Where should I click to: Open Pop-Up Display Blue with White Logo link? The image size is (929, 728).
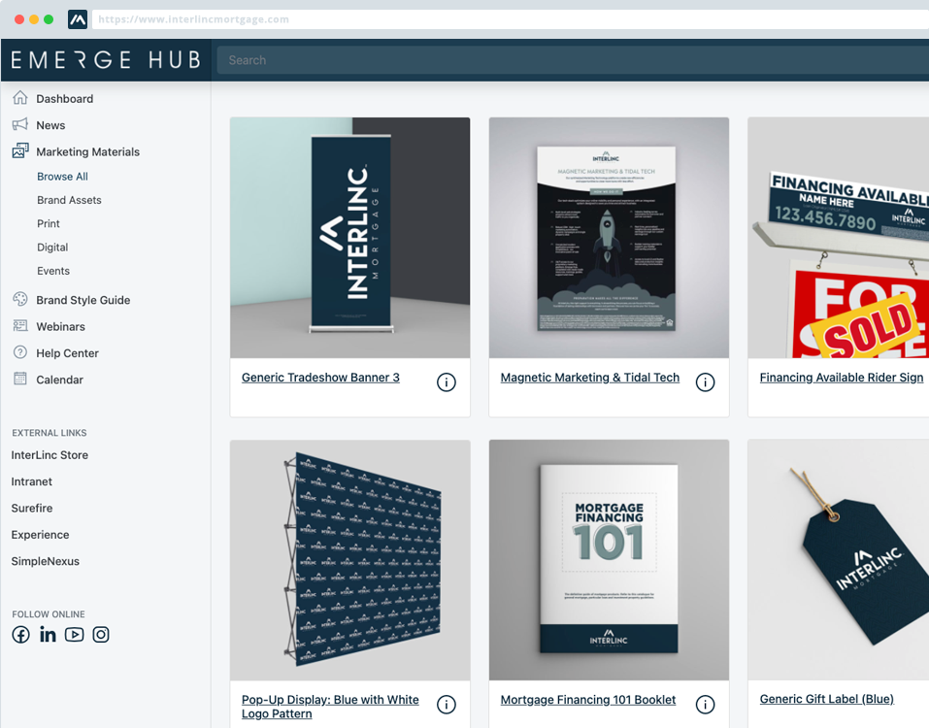click(x=330, y=707)
